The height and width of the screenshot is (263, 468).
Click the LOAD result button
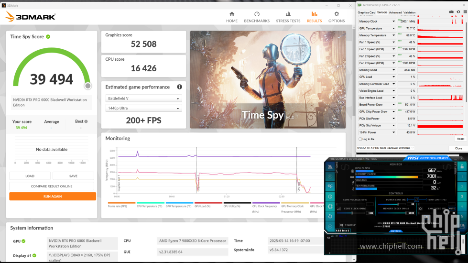tap(30, 176)
